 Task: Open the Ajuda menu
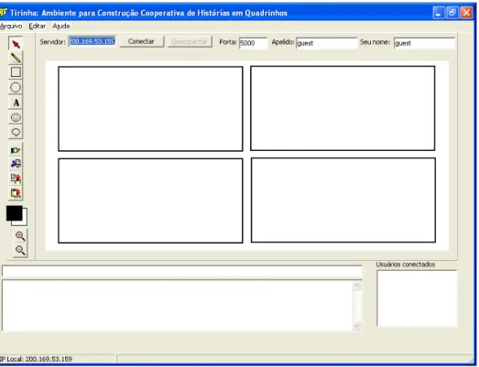(x=61, y=26)
